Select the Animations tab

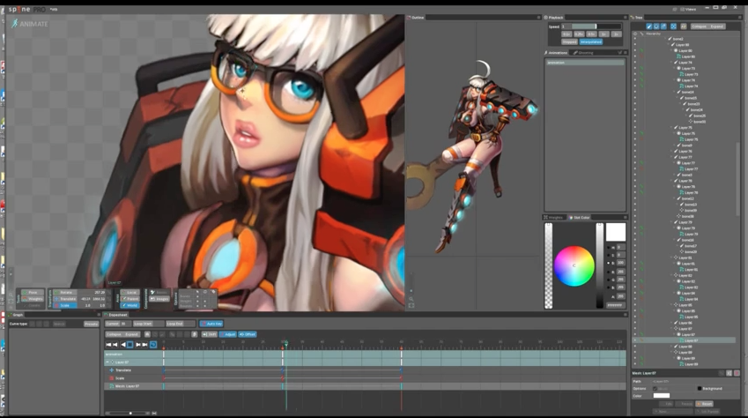(x=556, y=53)
